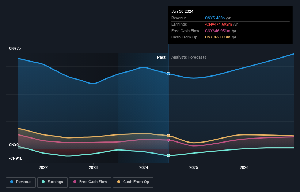Click the 2023 x-axis label
The image size is (300, 192).
coord(93,168)
